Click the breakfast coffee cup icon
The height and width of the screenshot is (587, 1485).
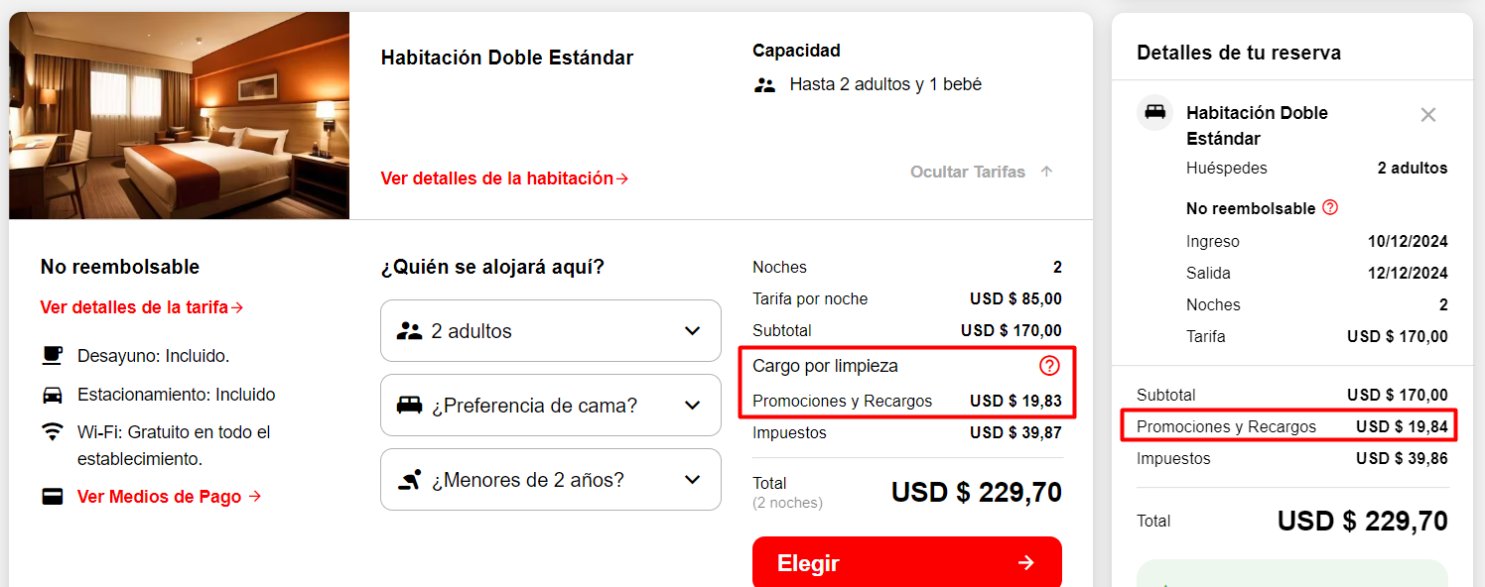(x=53, y=356)
